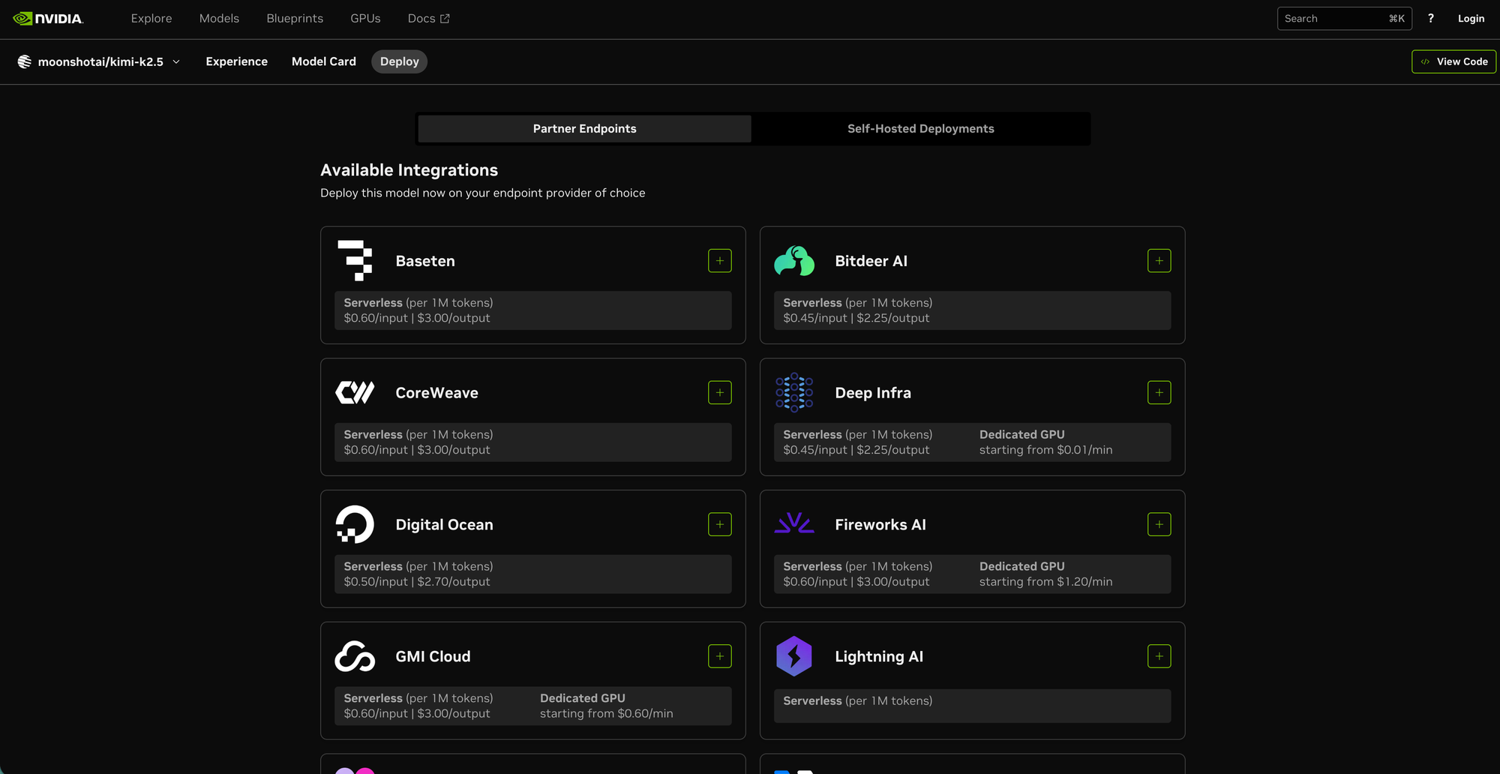
Task: Select the Fireworks AI logo
Action: [x=795, y=523]
